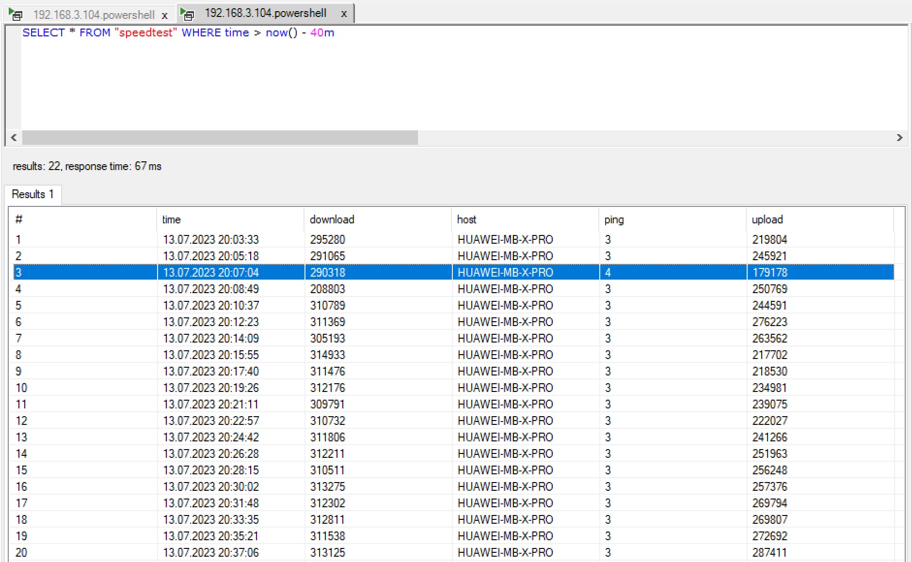
Task: Click upload value 219804
Action: (770, 239)
